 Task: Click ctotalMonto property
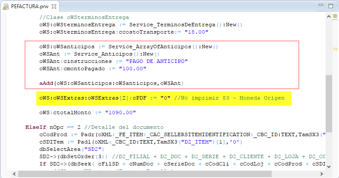(x=72, y=112)
